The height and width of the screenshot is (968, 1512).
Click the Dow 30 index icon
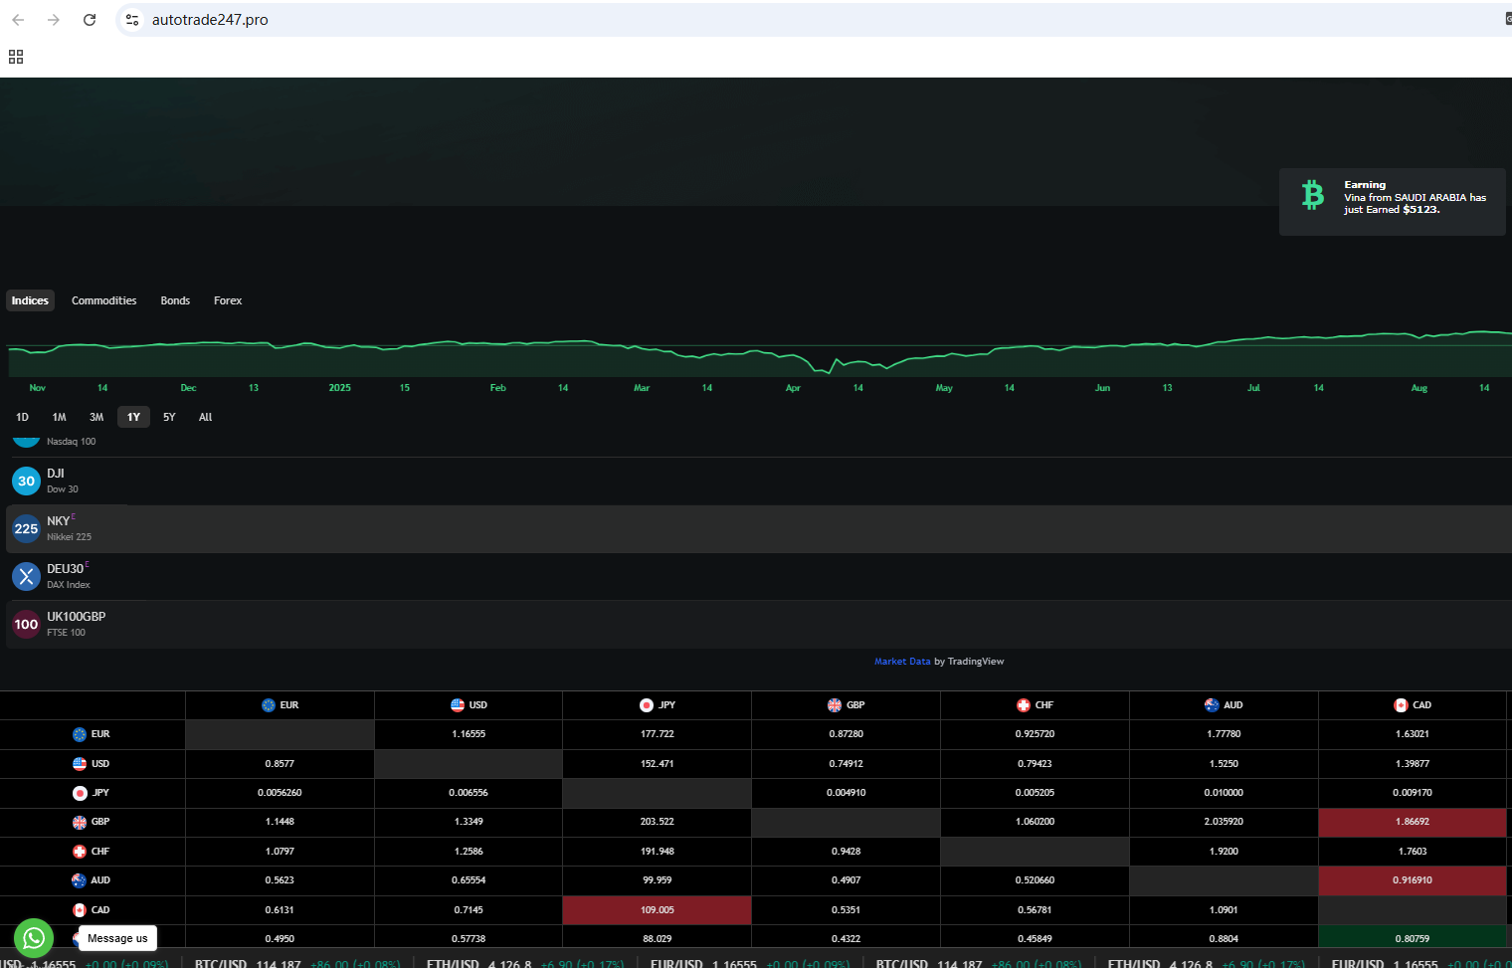[26, 482]
